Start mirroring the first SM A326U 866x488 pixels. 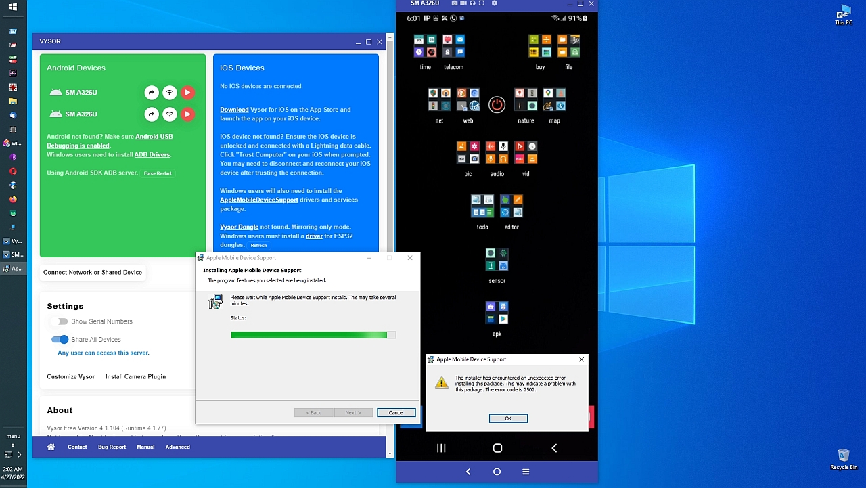tap(187, 93)
